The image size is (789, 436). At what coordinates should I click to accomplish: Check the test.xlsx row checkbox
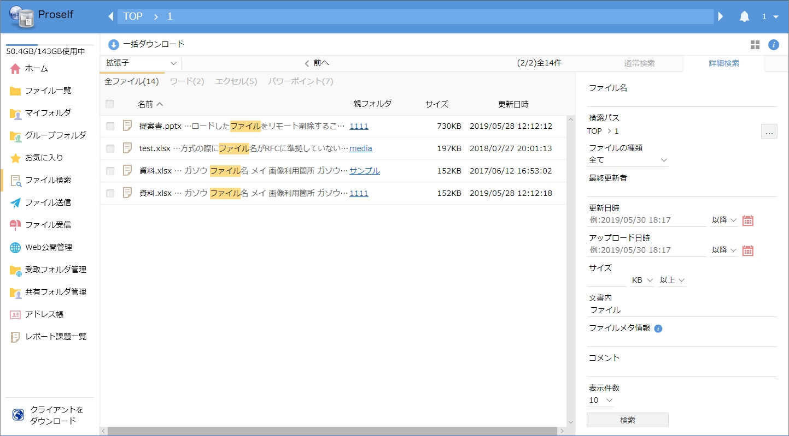point(110,148)
